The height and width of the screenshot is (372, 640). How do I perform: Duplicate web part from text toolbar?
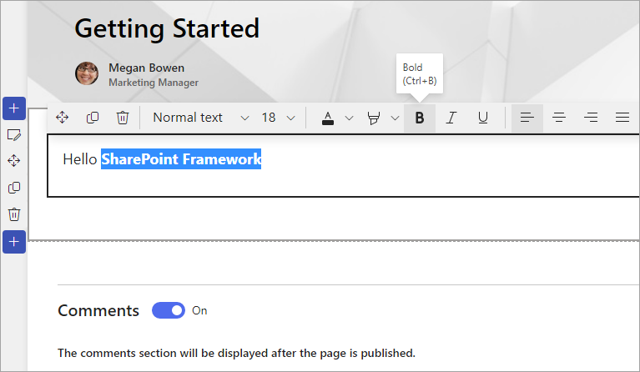(93, 118)
